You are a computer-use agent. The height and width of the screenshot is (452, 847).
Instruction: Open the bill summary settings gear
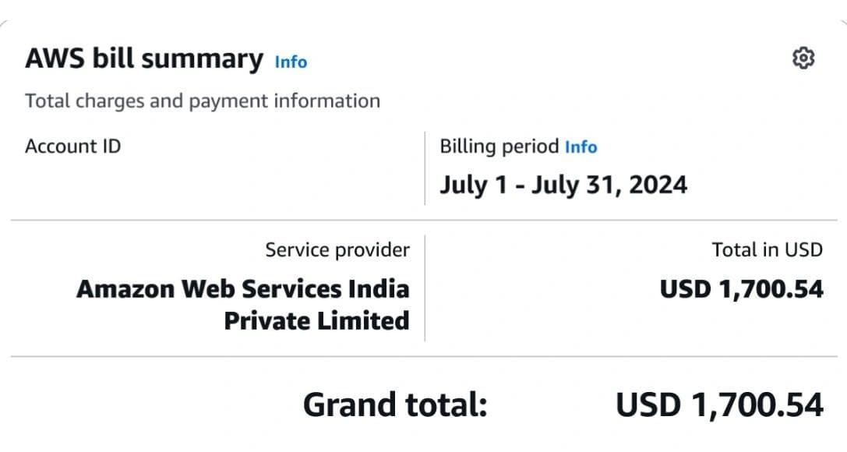tap(803, 58)
